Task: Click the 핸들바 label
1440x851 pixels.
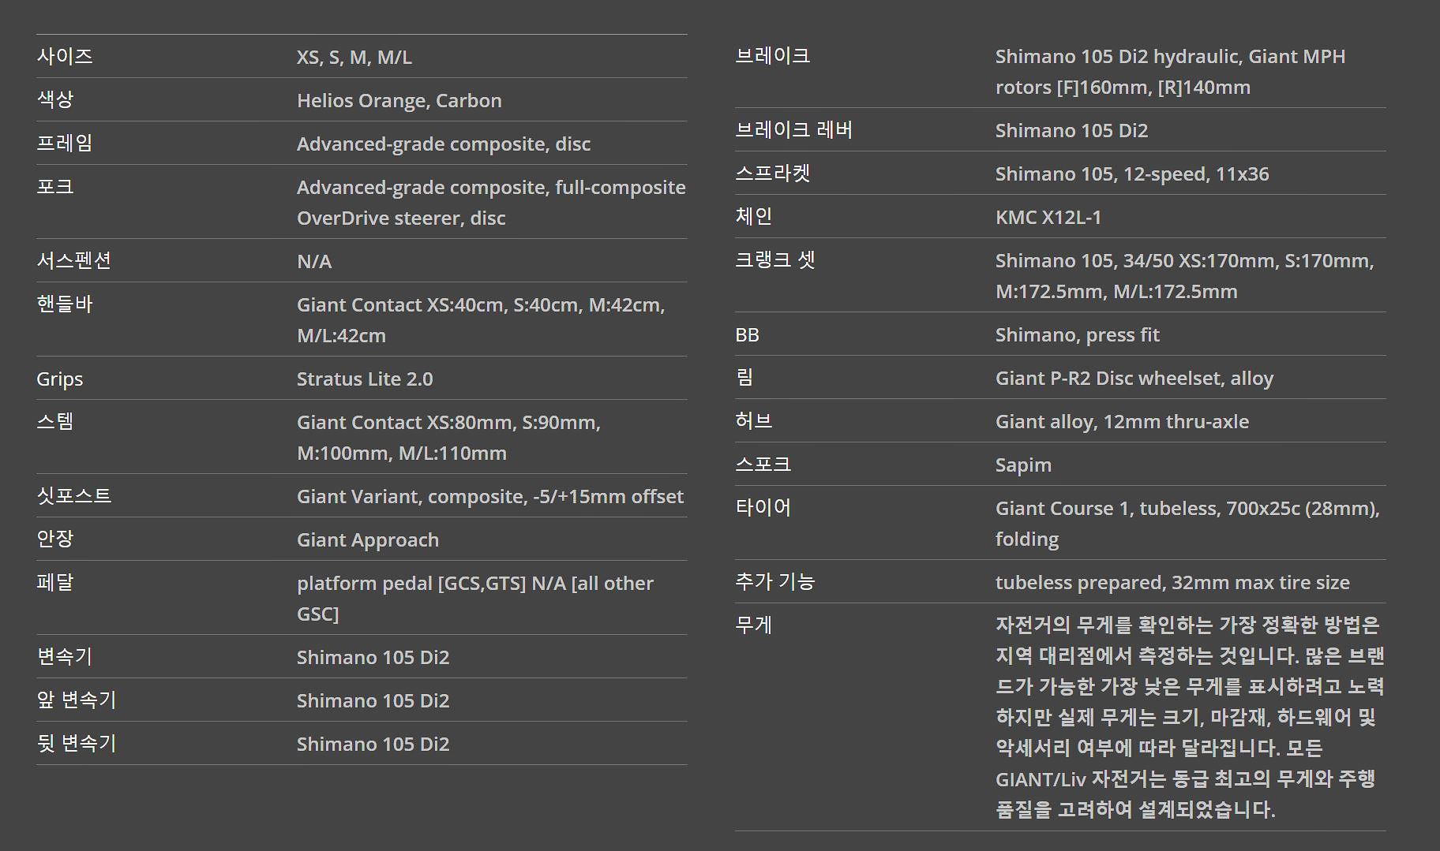Action: pos(65,304)
